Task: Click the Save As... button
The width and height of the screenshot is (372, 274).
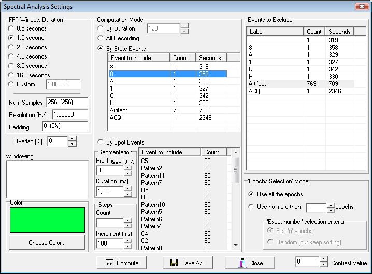Action: point(188,263)
